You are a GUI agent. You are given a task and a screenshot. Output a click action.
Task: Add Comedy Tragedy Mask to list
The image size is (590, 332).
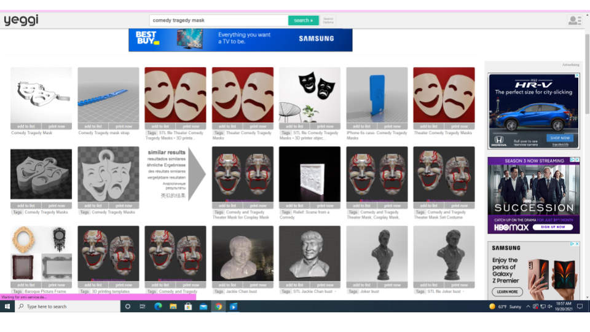(26, 127)
